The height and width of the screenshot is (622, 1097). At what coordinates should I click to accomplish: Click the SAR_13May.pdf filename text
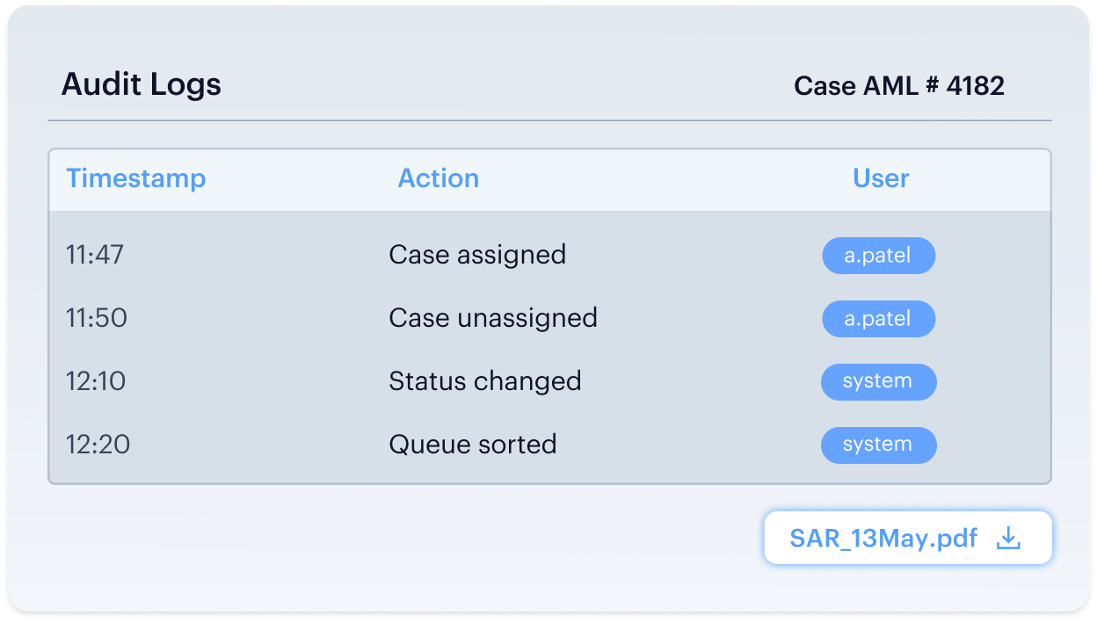(883, 538)
